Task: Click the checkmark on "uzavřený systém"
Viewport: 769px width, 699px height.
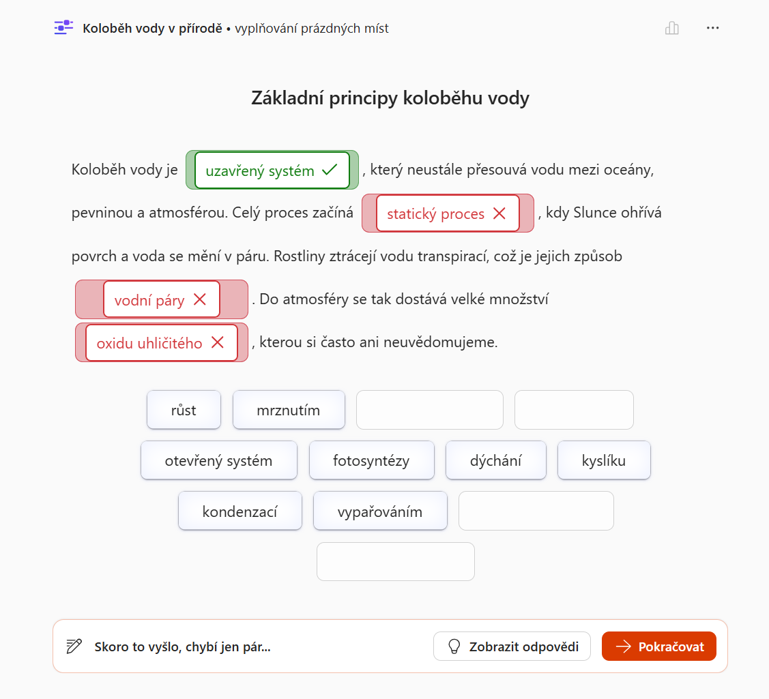Action: pyautogui.click(x=330, y=170)
